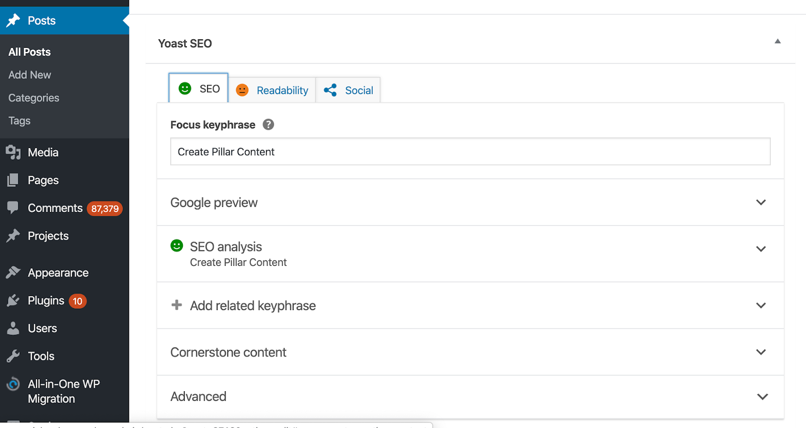Viewport: 806px width, 428px height.
Task: Click the Advanced heading
Action: pos(198,397)
